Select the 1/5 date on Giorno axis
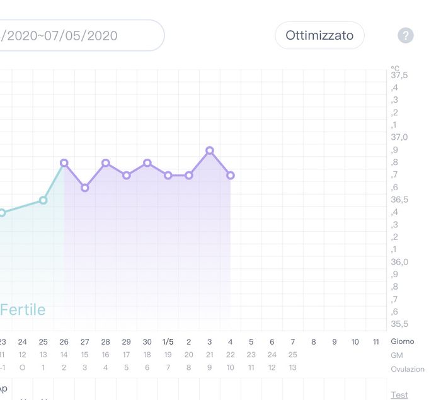 click(x=168, y=341)
